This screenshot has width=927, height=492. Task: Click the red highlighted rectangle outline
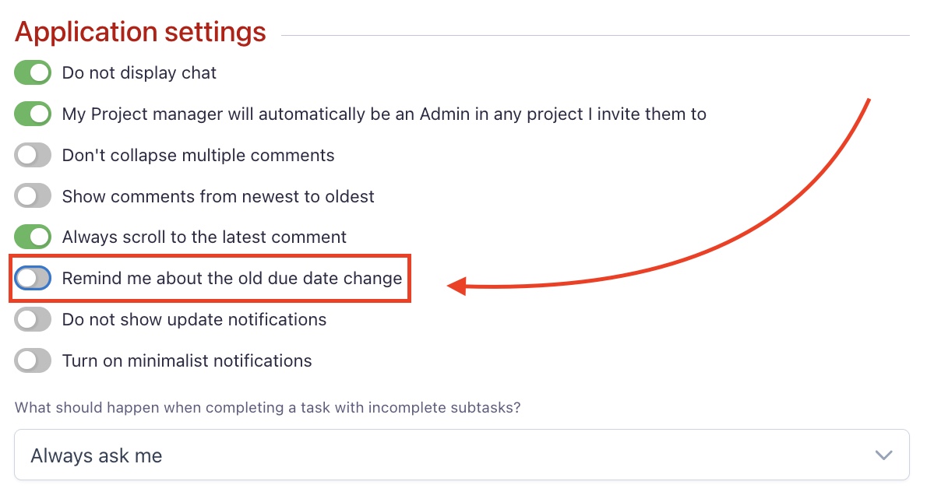click(210, 258)
